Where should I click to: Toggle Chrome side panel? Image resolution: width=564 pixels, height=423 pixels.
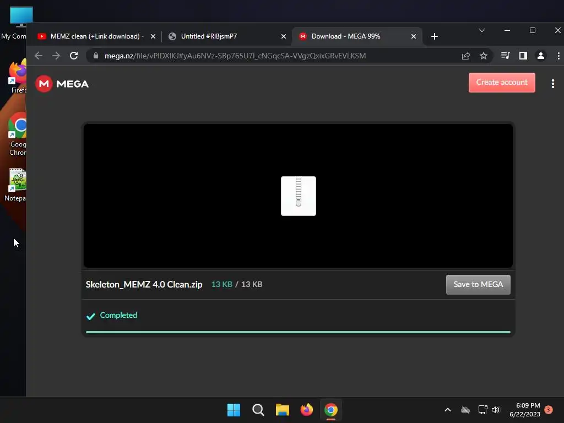[523, 56]
